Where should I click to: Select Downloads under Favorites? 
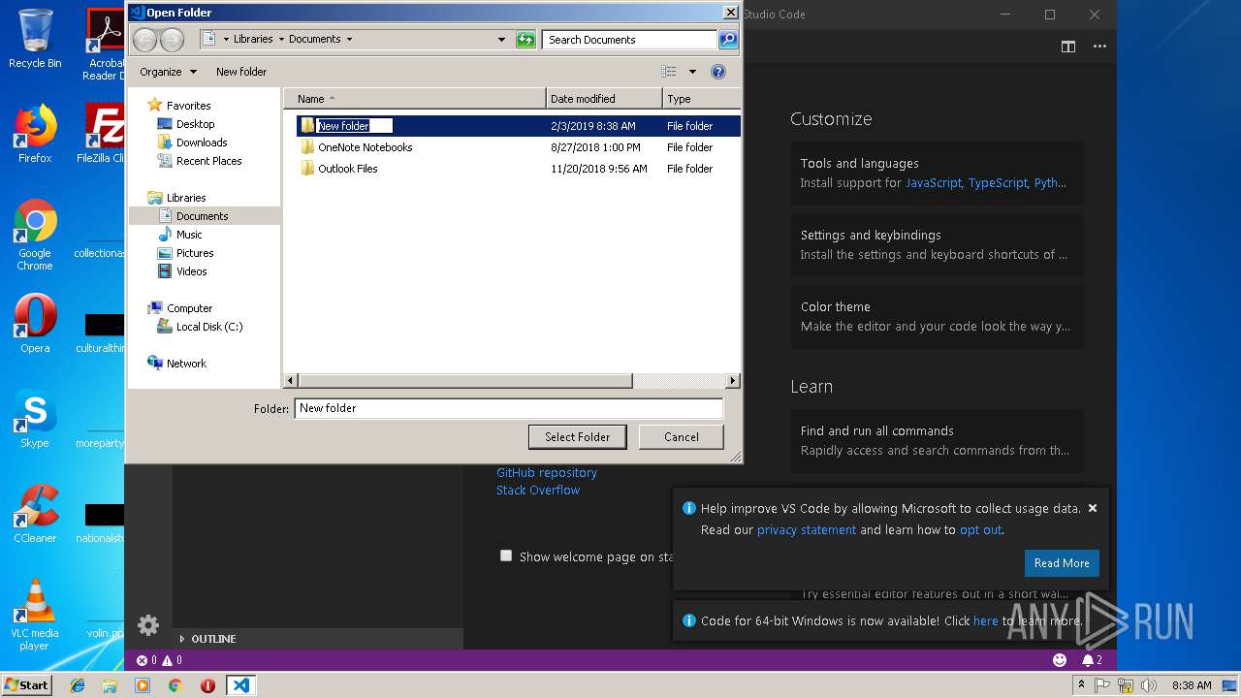(x=202, y=143)
